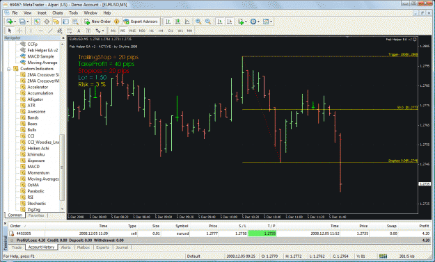Select the MACD Sample expert
Image resolution: width=435 pixels, height=262 pixels.
pos(40,56)
